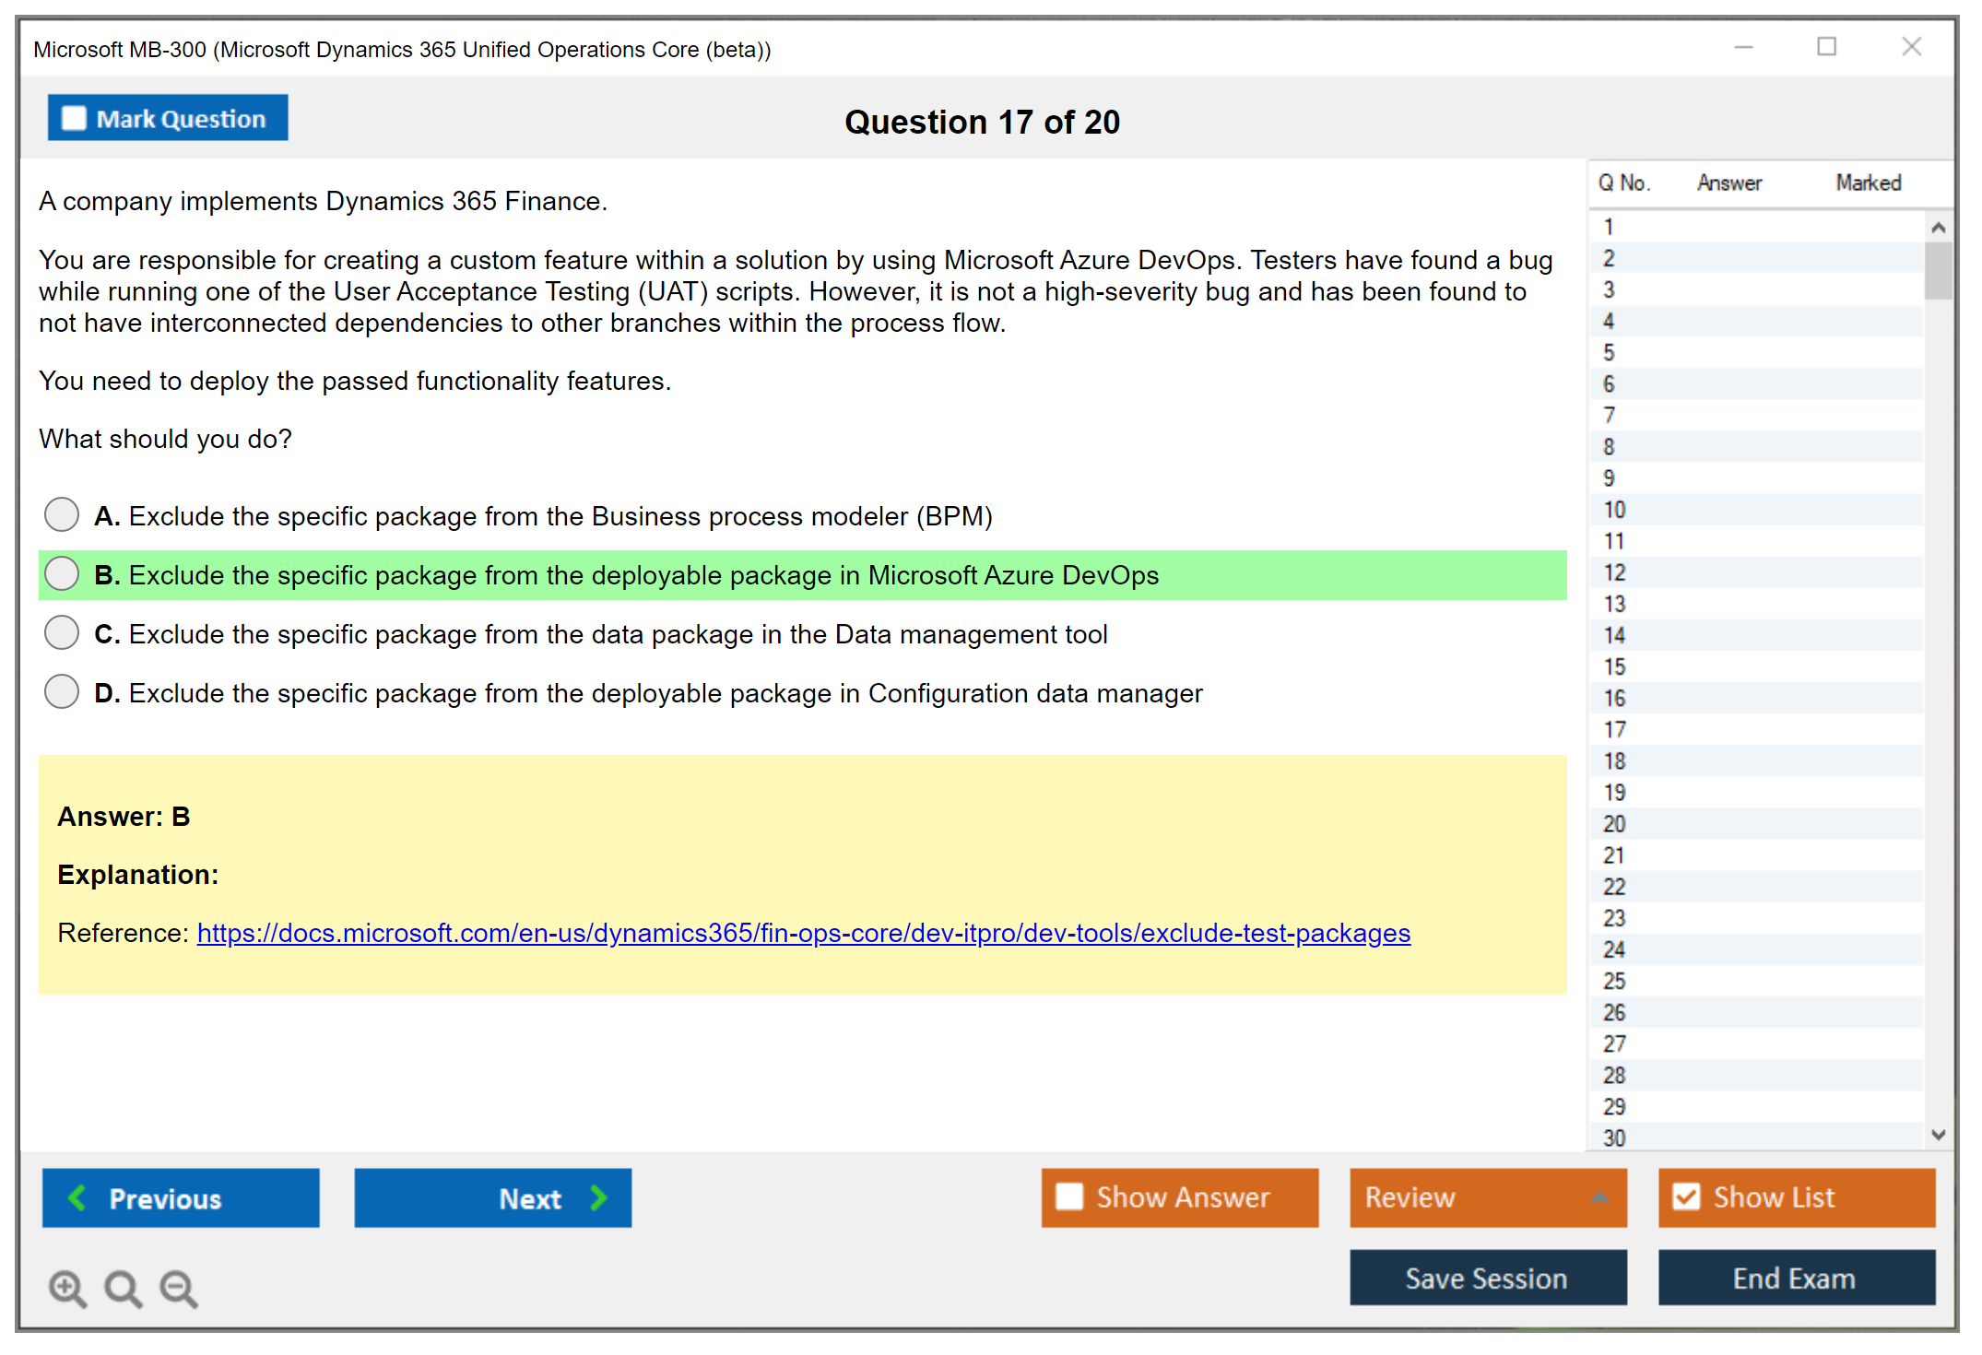This screenshot has height=1355, width=1982.
Task: Close the MB-300 exam window
Action: tap(1911, 47)
